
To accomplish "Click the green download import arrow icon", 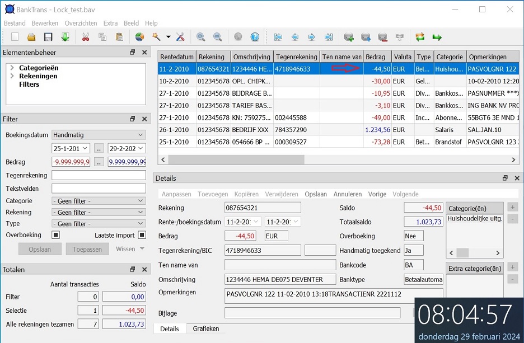I will tap(65, 37).
